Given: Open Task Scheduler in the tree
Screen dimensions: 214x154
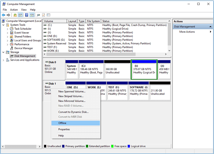Looking at the screenshot, I should click(23, 29).
